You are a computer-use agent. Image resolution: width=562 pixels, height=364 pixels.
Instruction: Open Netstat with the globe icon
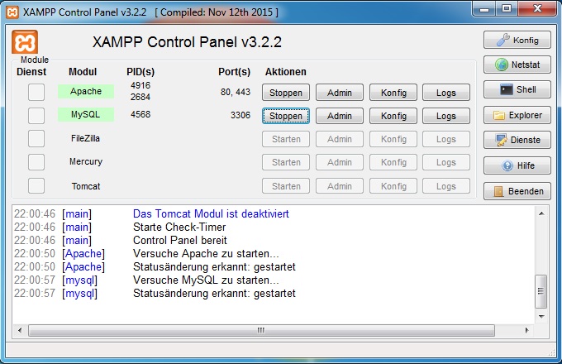click(517, 65)
